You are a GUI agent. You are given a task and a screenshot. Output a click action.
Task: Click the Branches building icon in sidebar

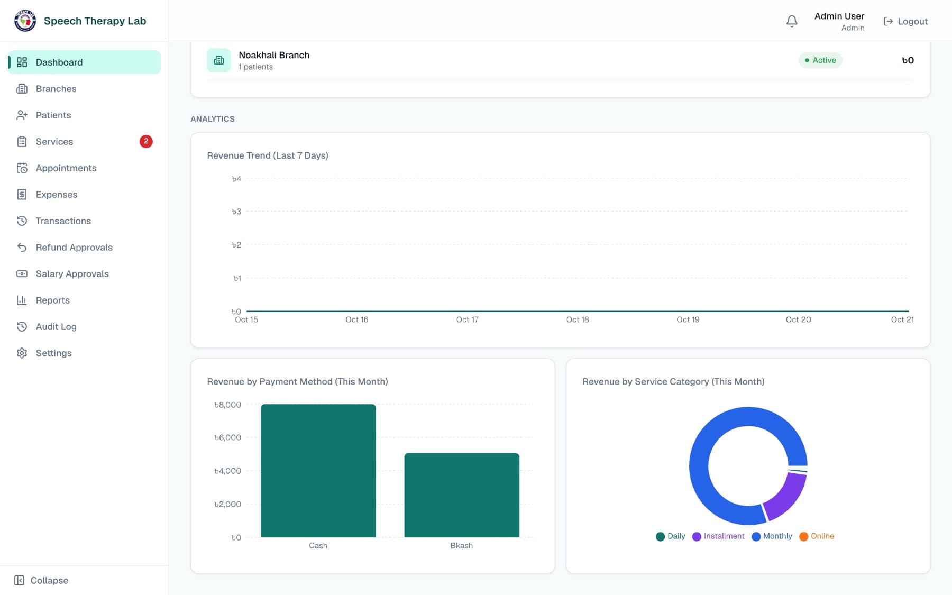click(x=22, y=89)
